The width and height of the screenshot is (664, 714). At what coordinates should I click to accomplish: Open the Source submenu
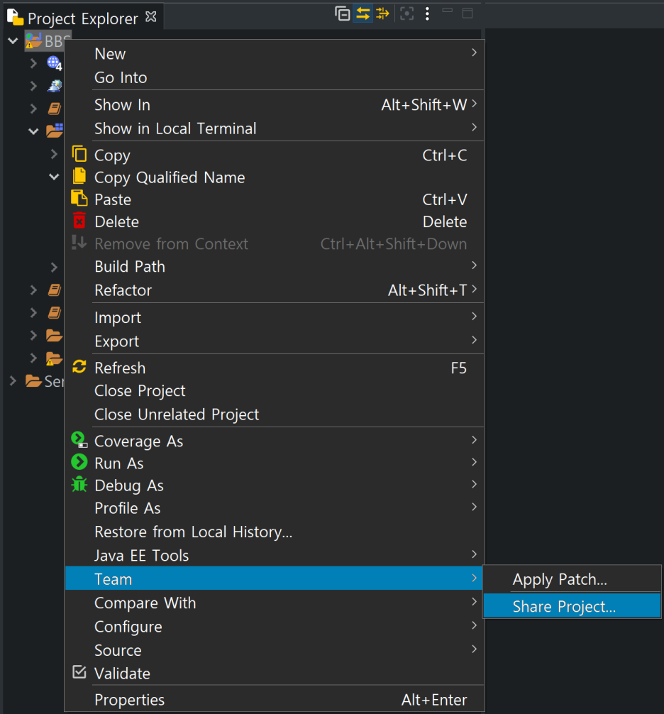pos(275,650)
